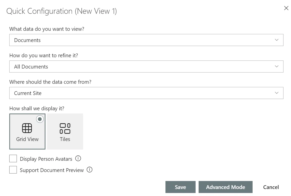Click the Save button
The width and height of the screenshot is (291, 196).
coord(180,187)
